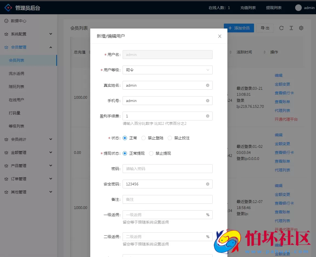This screenshot has width=316, height=257.
Task: Click the admin avatar icon in top bar
Action: (298, 7)
